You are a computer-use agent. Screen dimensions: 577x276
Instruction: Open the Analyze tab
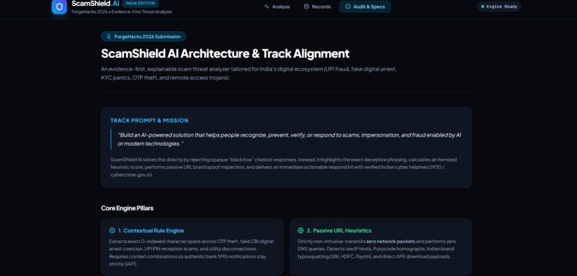click(x=277, y=6)
